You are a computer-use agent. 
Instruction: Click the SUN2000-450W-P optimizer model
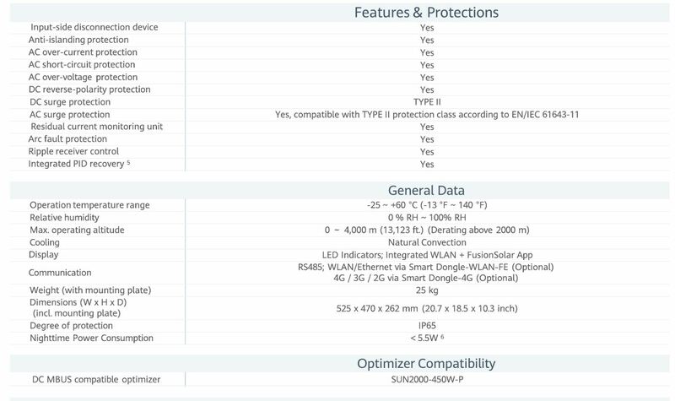click(x=426, y=380)
